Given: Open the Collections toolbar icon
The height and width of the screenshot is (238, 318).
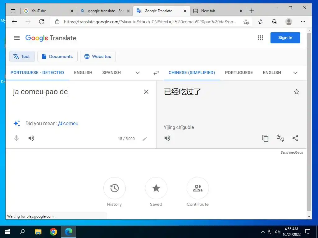Looking at the screenshot, I should click(x=275, y=22).
